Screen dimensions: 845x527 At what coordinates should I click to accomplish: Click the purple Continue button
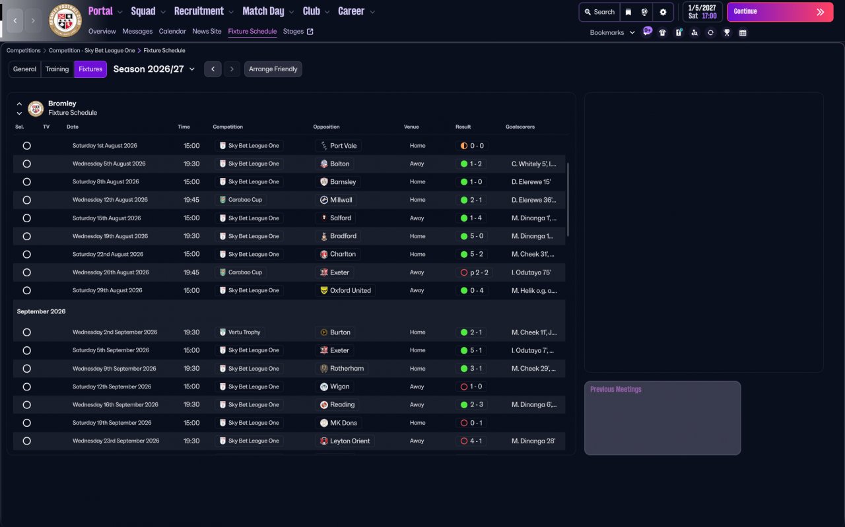[780, 12]
